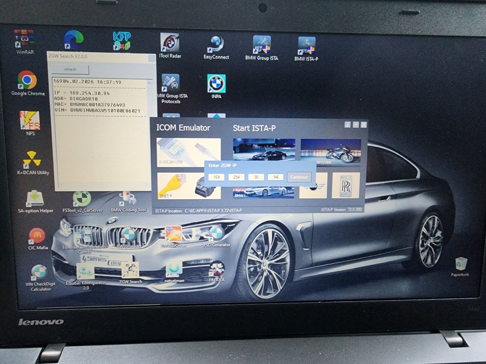Minimize the ICOM Emulator window
The width and height of the screenshot is (486, 364).
tap(356, 125)
